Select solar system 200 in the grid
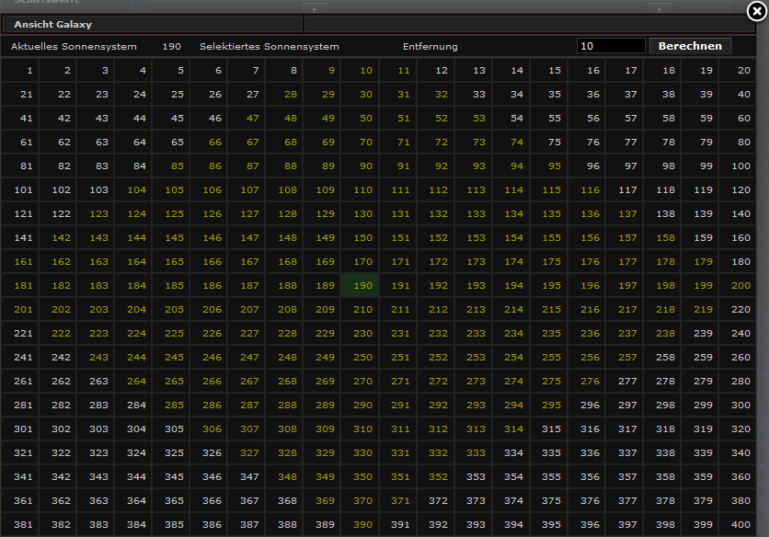769x537 pixels. 739,285
